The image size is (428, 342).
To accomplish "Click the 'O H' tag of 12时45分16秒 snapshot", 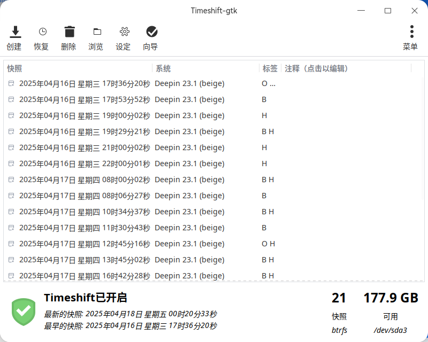I will [269, 244].
